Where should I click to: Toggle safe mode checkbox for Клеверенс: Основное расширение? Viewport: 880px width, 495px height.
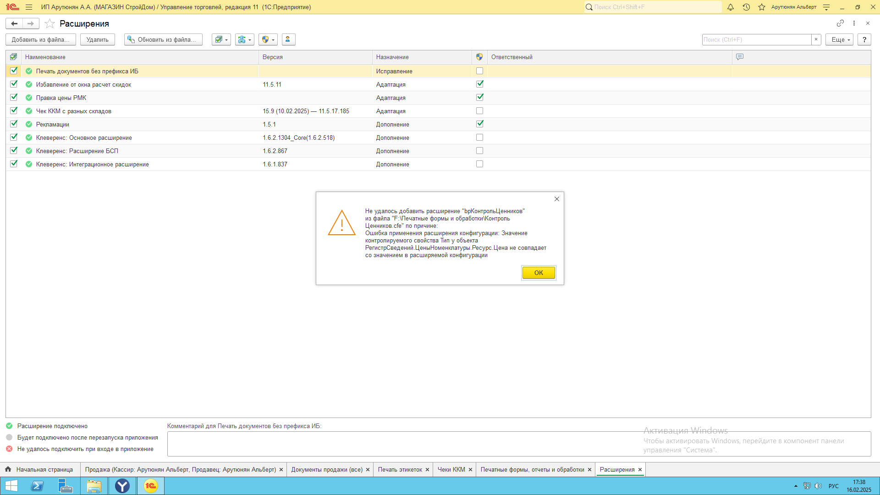[479, 137]
